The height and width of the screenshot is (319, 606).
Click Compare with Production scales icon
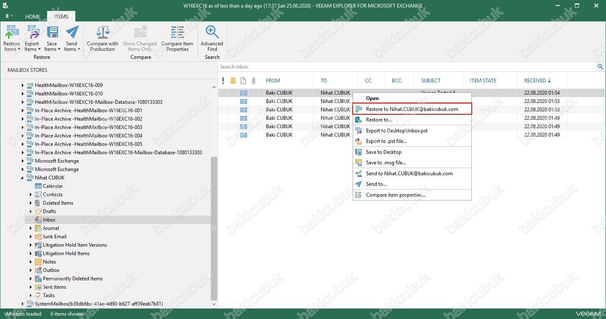[103, 32]
